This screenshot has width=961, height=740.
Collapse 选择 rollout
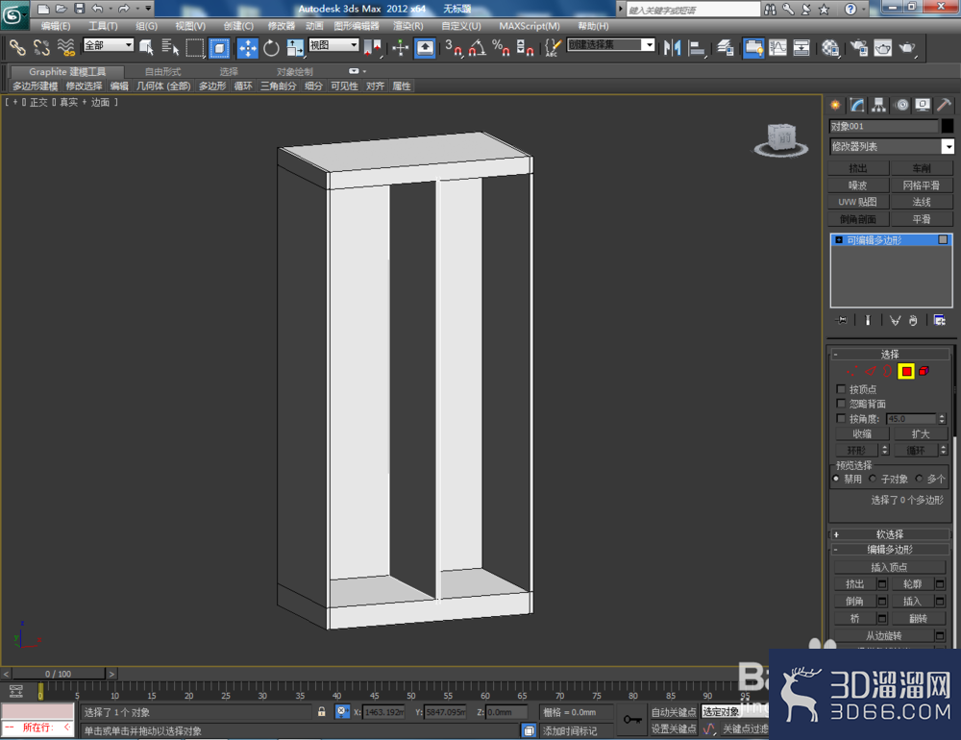(889, 355)
